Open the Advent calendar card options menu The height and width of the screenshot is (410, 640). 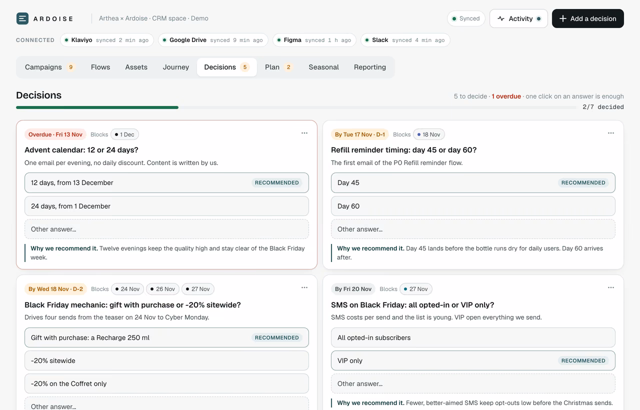(x=304, y=133)
